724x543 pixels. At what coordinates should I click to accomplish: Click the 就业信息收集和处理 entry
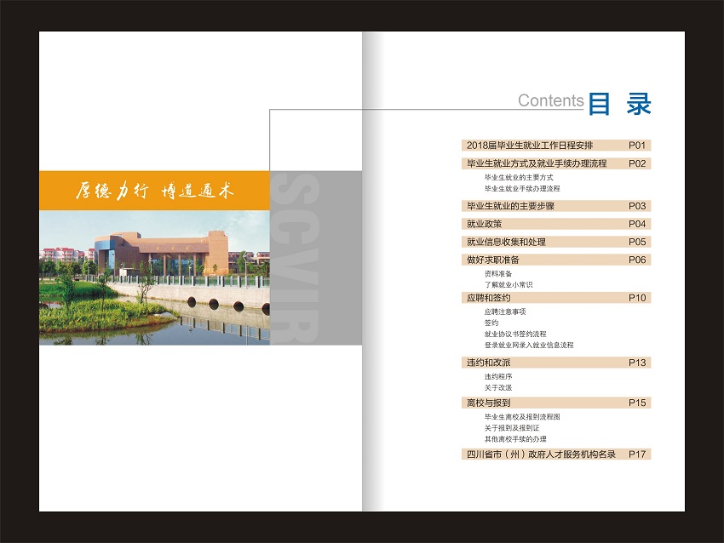click(x=506, y=242)
